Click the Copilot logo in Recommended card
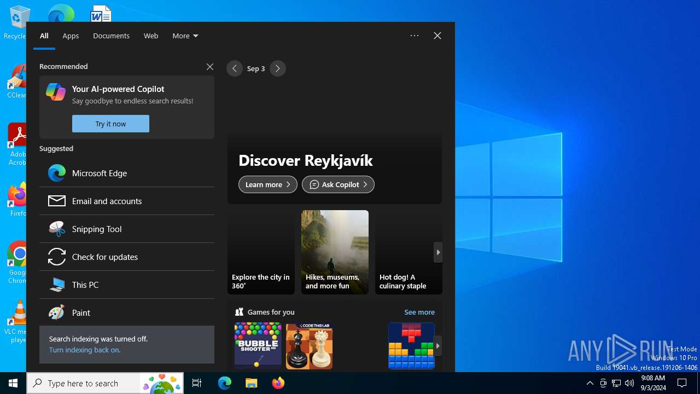700x394 pixels. (x=56, y=92)
